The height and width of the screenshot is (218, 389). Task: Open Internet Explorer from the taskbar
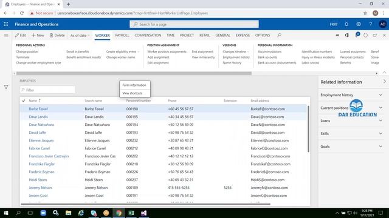tap(81, 213)
